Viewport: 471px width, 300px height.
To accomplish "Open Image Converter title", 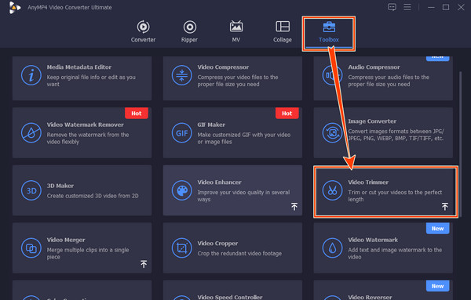I will 372,121.
